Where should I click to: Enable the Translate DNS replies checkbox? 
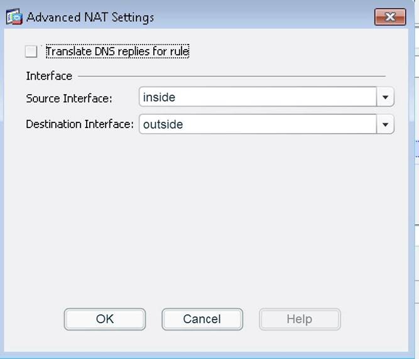[31, 51]
